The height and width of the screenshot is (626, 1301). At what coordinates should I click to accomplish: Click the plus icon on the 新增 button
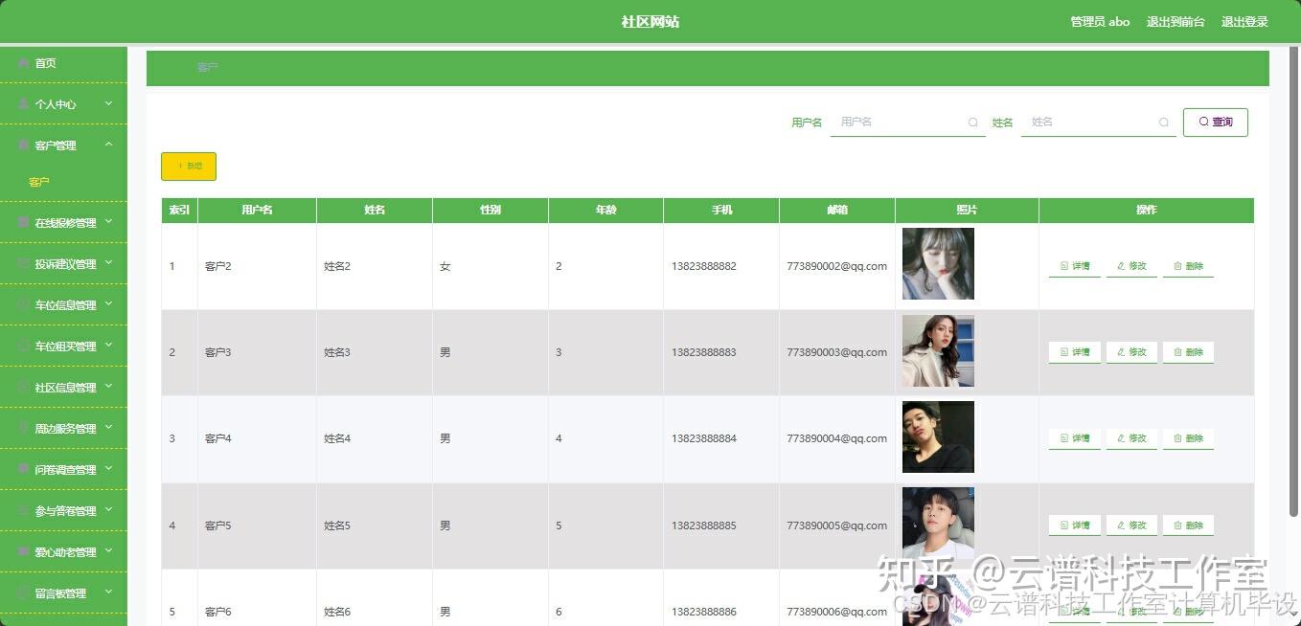tap(180, 166)
